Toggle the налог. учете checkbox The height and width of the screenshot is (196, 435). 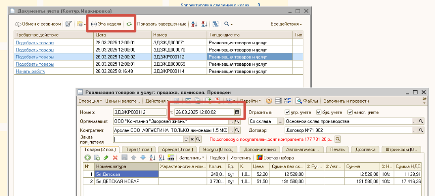tap(350, 112)
